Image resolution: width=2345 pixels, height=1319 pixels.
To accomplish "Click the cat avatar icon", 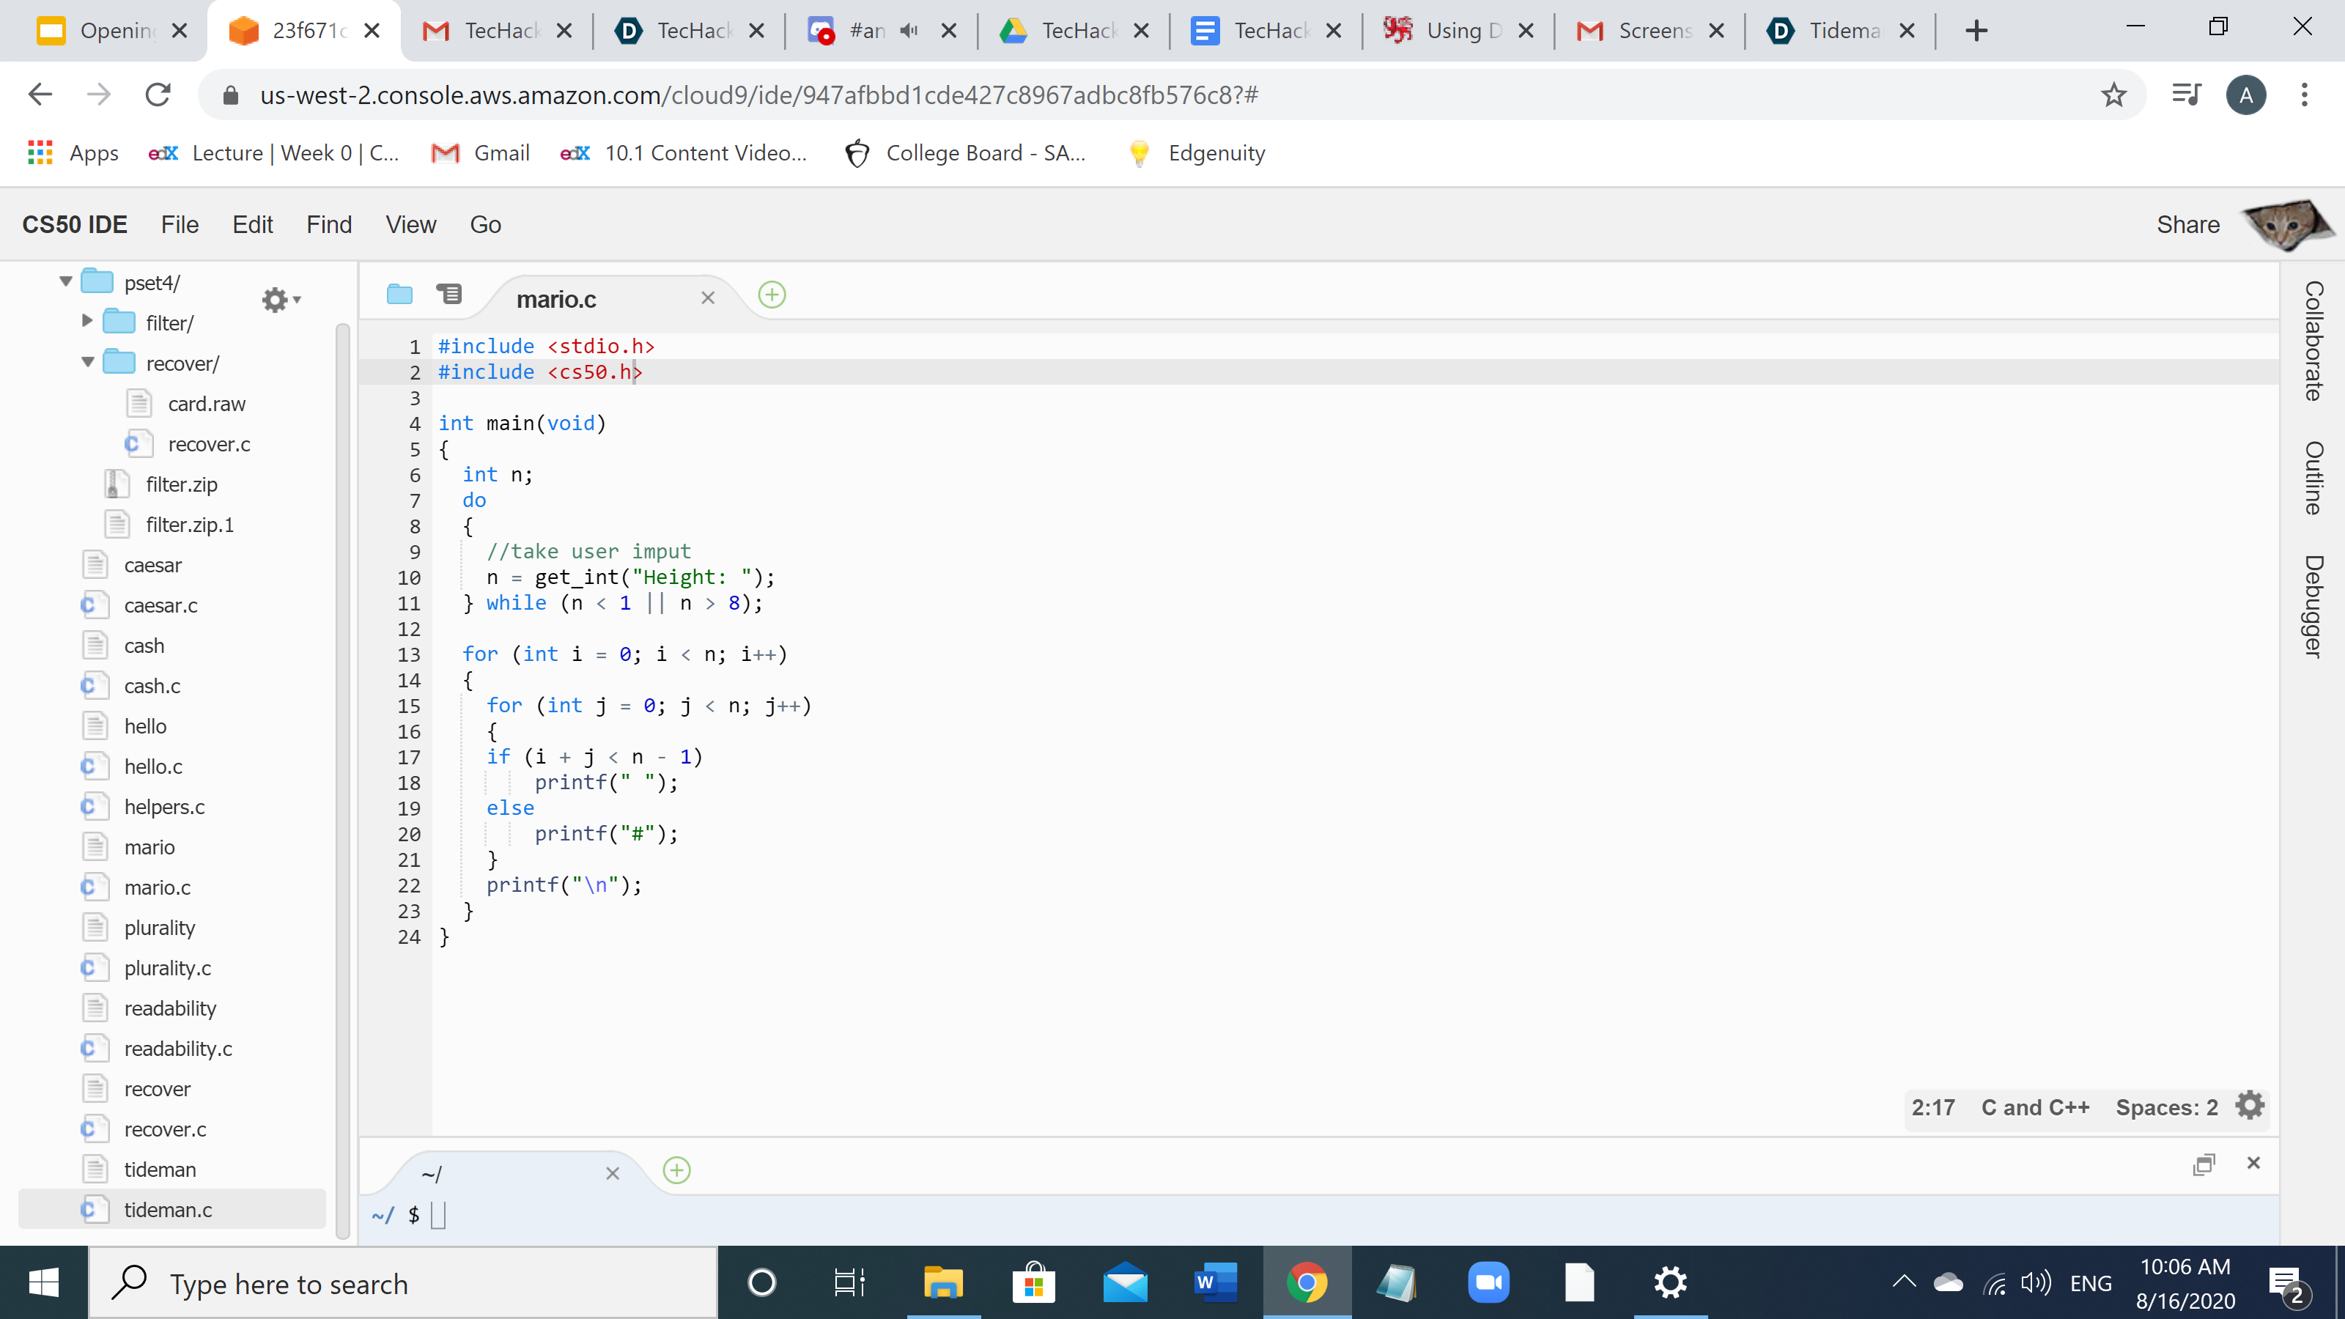I will click(2285, 224).
